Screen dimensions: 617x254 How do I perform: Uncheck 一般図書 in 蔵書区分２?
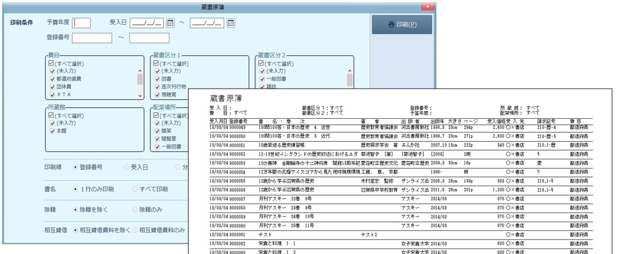click(x=262, y=79)
